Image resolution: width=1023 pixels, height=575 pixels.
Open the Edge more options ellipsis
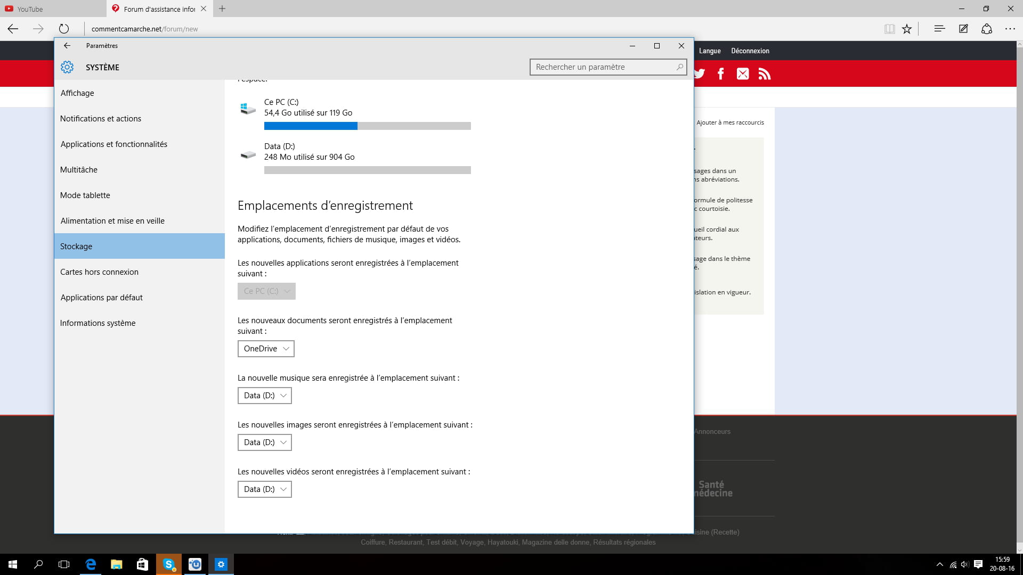click(x=1010, y=29)
